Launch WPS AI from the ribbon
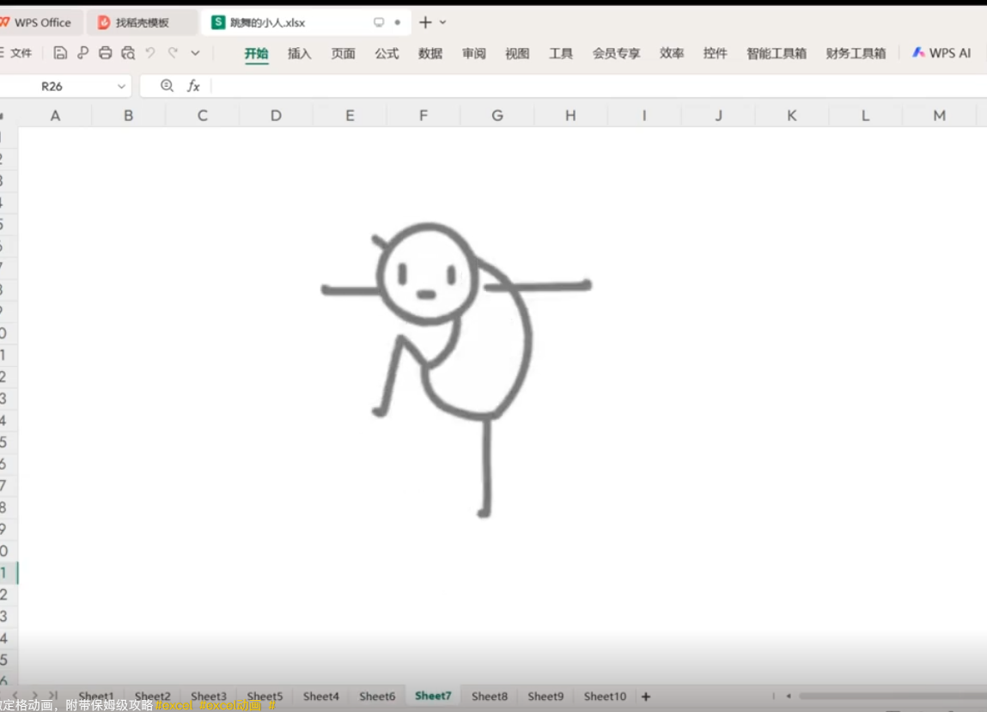Screen dimensions: 987x712 click(941, 53)
